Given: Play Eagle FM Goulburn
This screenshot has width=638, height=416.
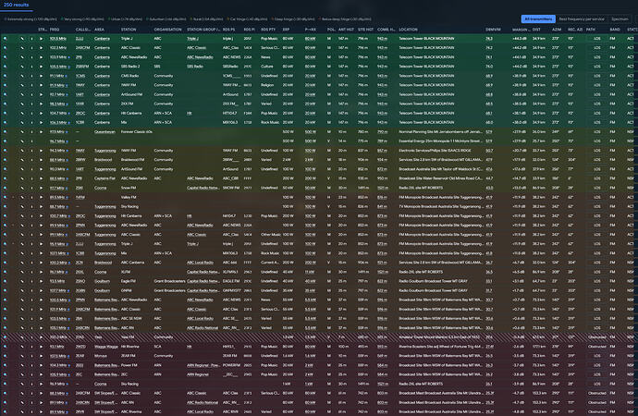Looking at the screenshot, I should coord(41,281).
